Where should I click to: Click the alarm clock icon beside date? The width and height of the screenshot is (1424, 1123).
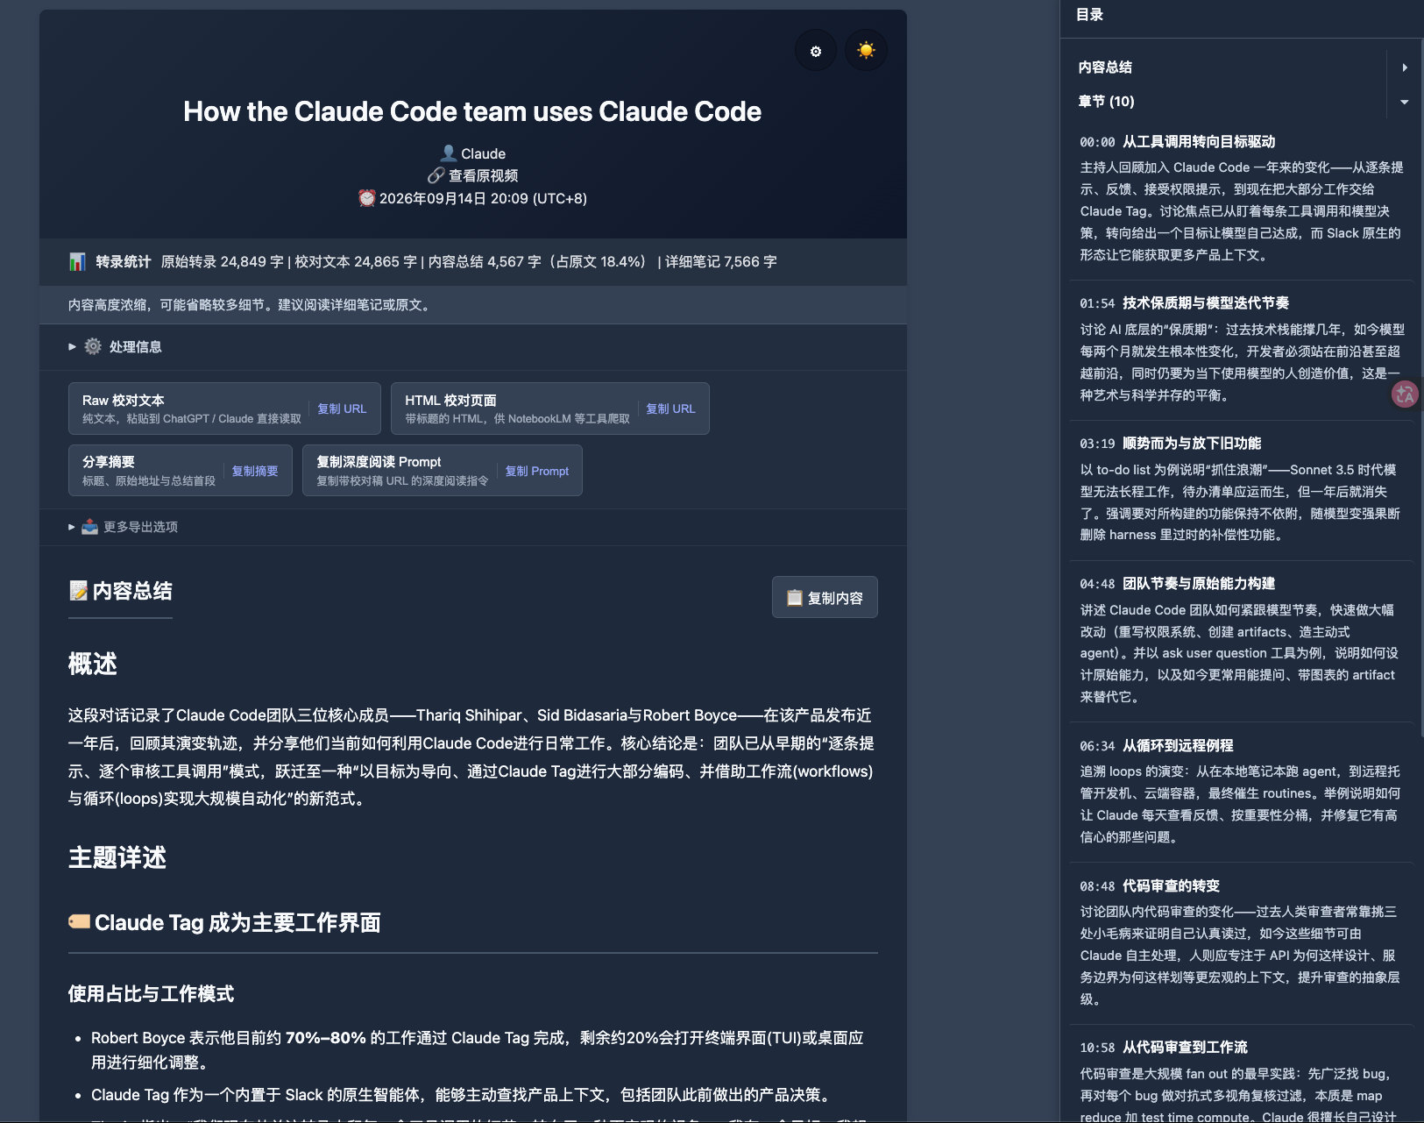tap(367, 198)
